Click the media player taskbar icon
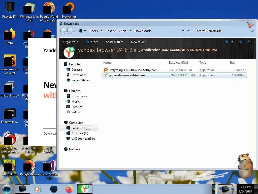Viewport: 258px width, 194px height. coord(37,189)
